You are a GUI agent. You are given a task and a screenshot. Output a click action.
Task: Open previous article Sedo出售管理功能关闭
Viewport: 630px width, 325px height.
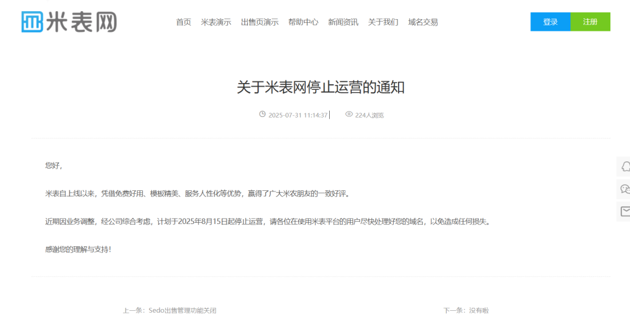pos(182,310)
